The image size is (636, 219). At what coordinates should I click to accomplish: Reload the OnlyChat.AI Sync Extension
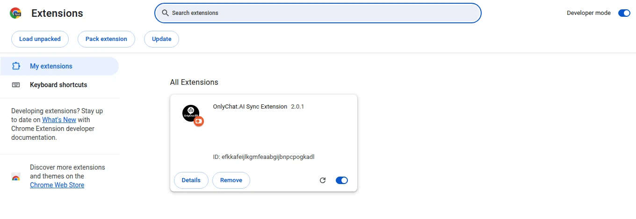pos(323,180)
